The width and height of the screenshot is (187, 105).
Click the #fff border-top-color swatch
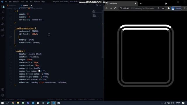pos(39,71)
